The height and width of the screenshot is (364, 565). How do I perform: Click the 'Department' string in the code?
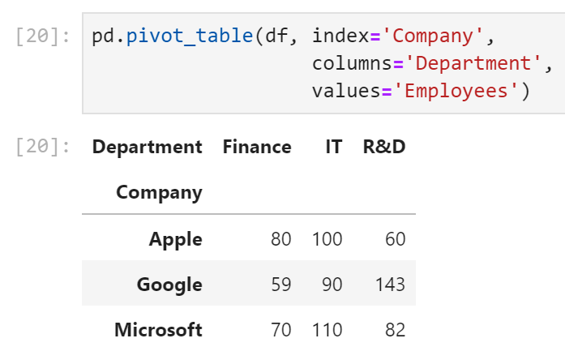coord(464,64)
